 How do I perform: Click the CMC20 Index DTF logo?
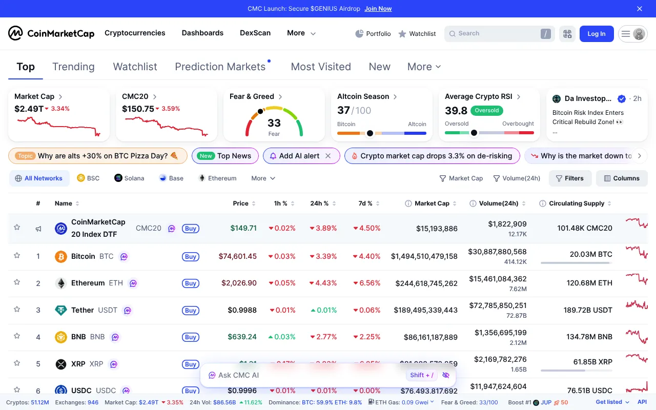(61, 229)
